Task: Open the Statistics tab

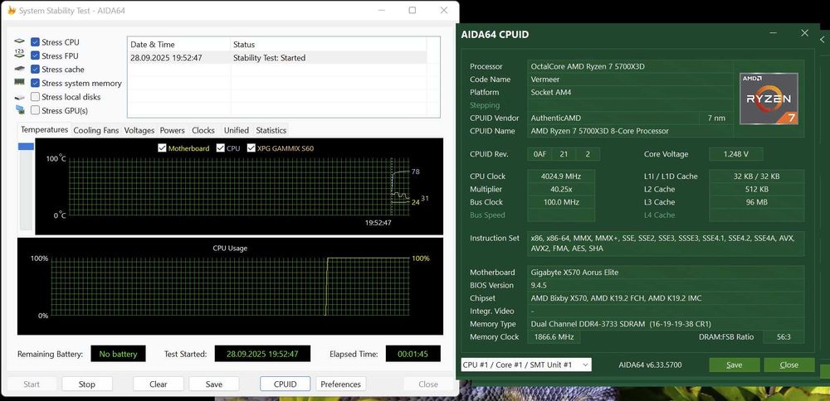Action: tap(271, 130)
